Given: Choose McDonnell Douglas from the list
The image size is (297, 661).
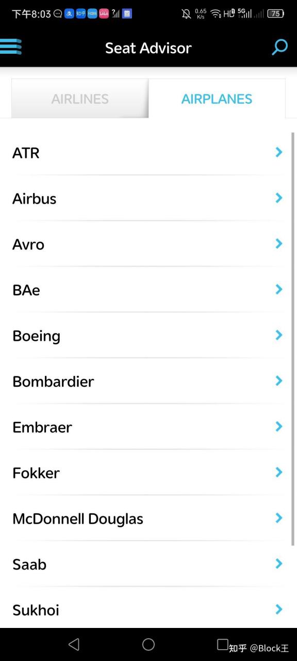Looking at the screenshot, I should [148, 518].
